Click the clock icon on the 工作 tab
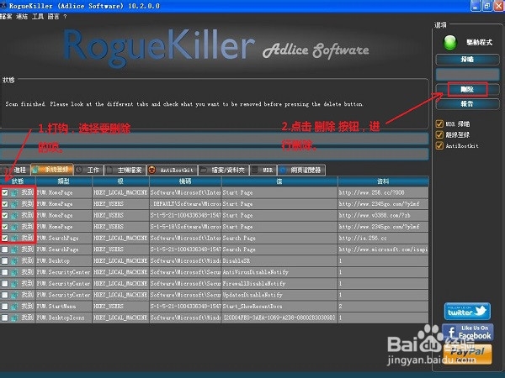This screenshot has height=378, width=505. 80,170
